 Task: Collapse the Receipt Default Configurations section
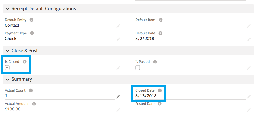click(7, 9)
